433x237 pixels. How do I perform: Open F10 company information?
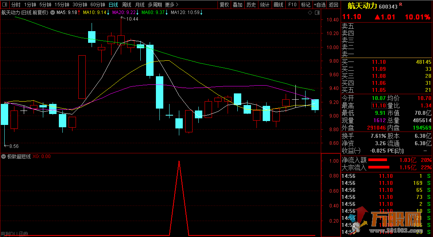pos(292,5)
